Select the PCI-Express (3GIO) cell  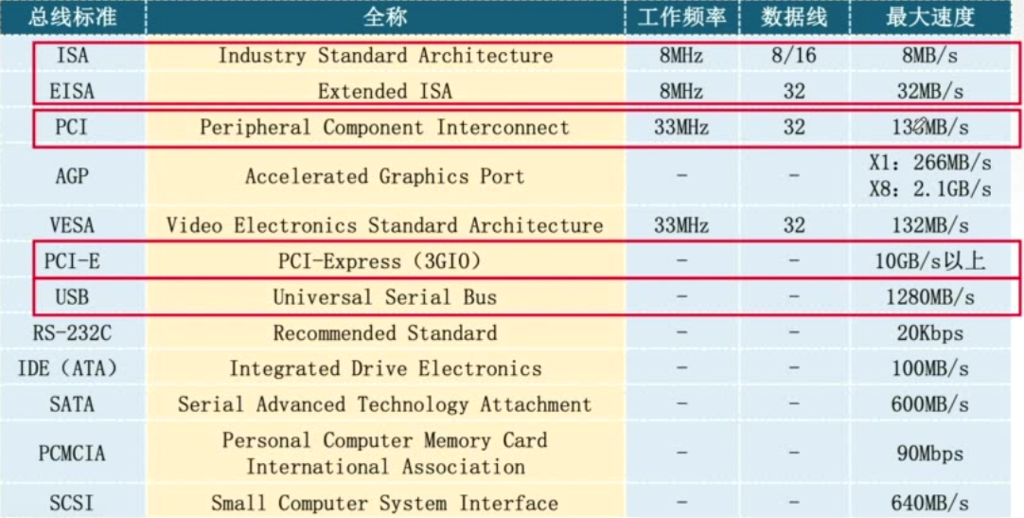pos(385,261)
